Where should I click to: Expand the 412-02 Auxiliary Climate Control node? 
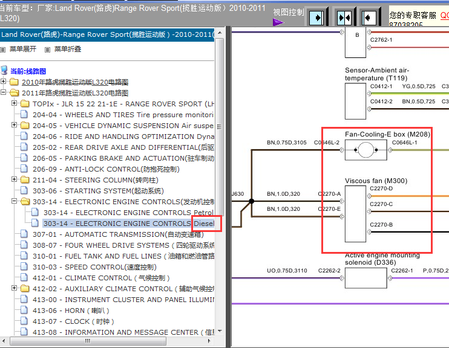[14, 288]
